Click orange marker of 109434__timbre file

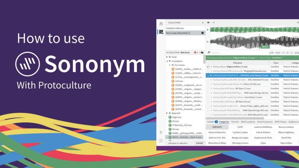click(173, 69)
